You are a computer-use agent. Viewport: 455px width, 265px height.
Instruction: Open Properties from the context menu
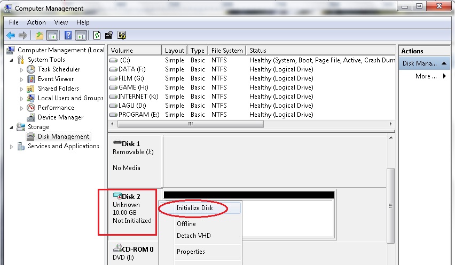point(200,251)
